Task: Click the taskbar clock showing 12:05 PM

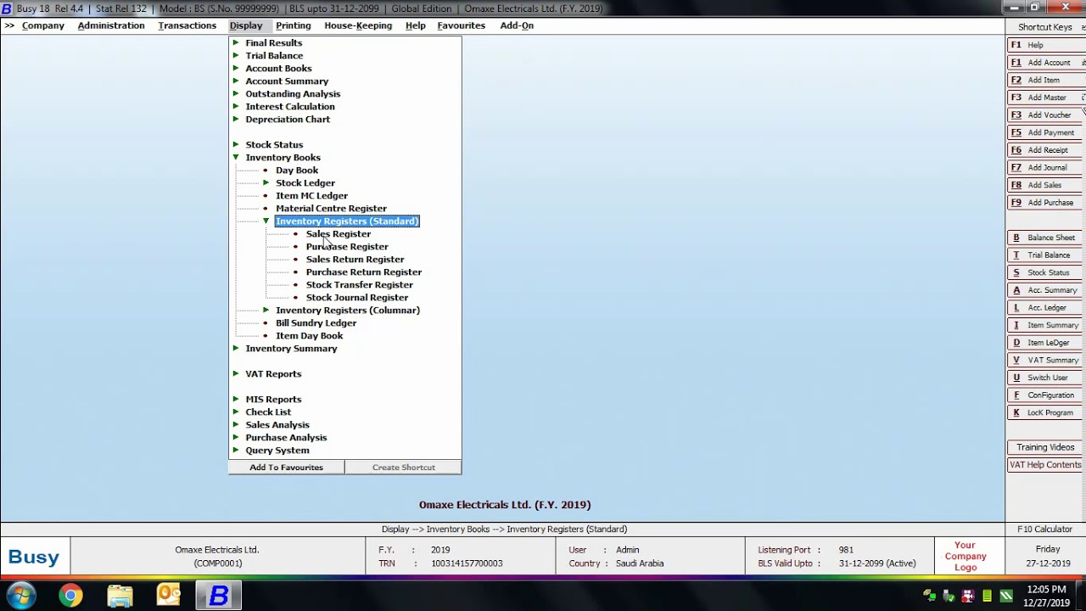Action: pyautogui.click(x=1046, y=596)
